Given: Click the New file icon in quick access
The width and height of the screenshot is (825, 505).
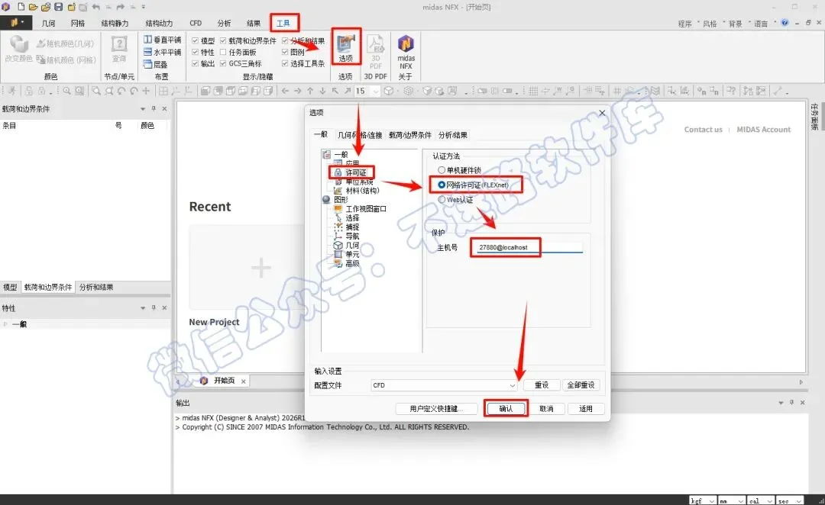Looking at the screenshot, I should pos(21,7).
